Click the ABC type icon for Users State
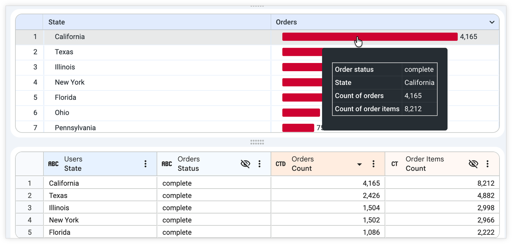 coord(53,164)
